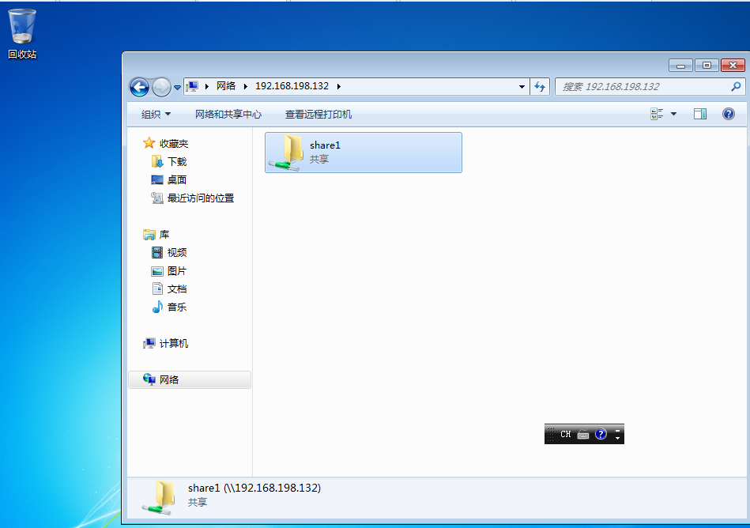Click the 图片 picture icon

point(157,271)
